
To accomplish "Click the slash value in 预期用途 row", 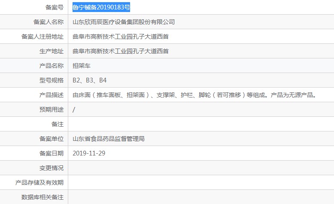I will click(x=74, y=110).
